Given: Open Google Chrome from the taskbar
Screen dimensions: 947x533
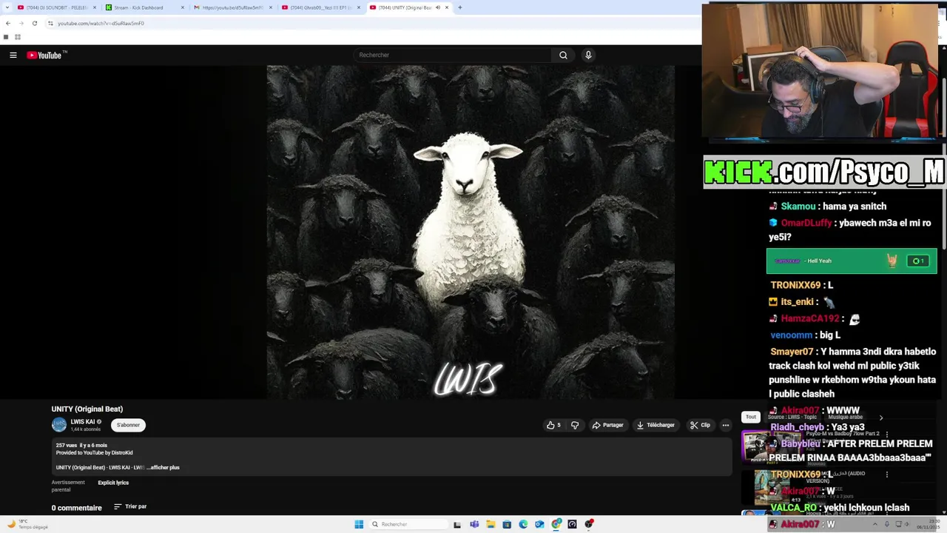Looking at the screenshot, I should (x=556, y=524).
